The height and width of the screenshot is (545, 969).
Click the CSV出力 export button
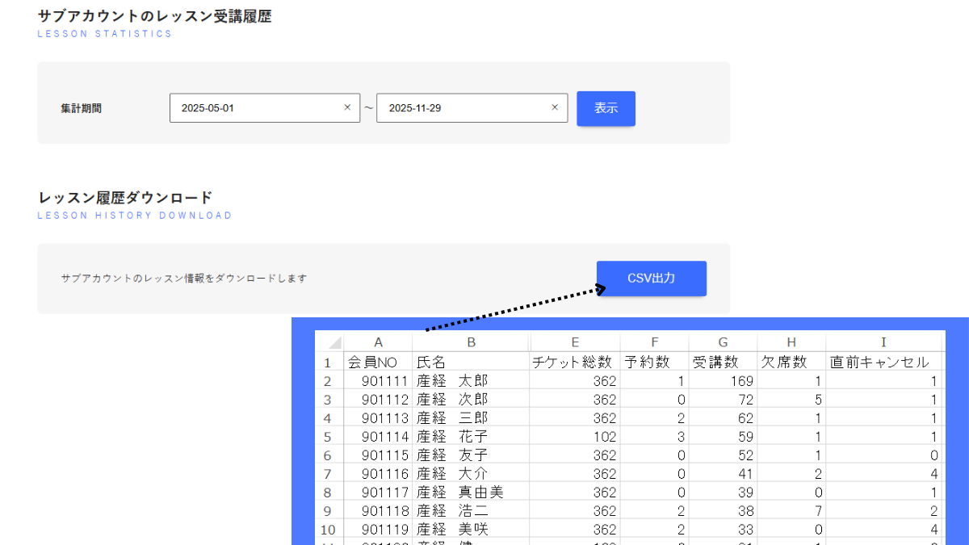click(x=651, y=278)
